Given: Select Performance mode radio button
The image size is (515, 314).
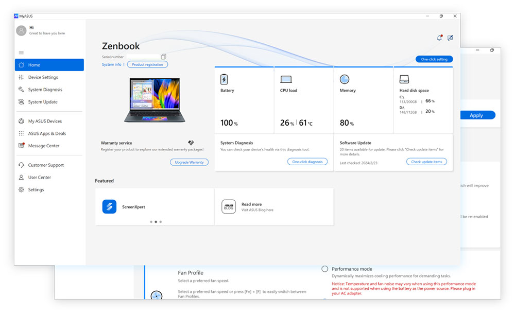Looking at the screenshot, I should click(x=325, y=269).
